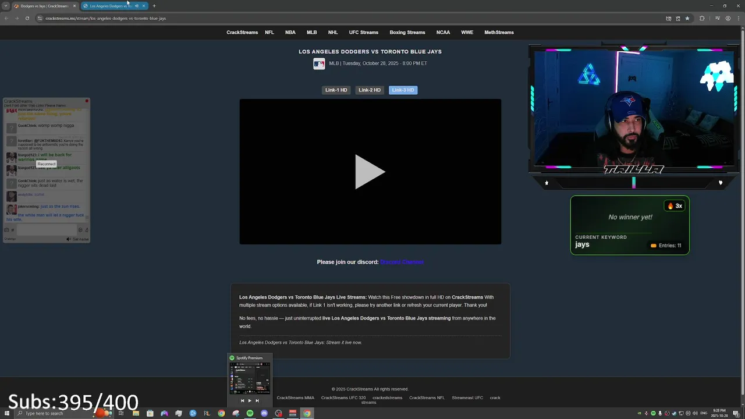Image resolution: width=745 pixels, height=419 pixels.
Task: Mute the audio icon on the active tab
Action: click(x=137, y=6)
